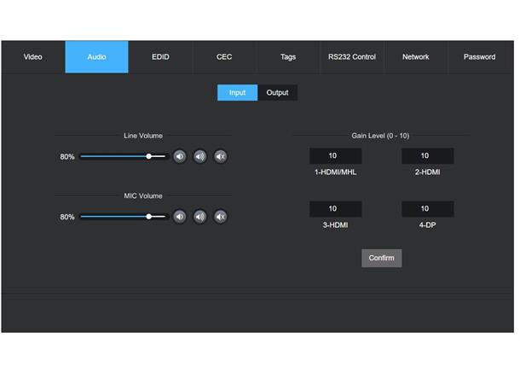Screen dimensions: 520x384
Task: Click the 3-HDMI gain level field
Action: (335, 209)
